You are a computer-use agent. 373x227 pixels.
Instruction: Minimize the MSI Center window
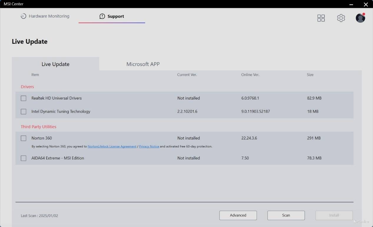click(x=351, y=4)
